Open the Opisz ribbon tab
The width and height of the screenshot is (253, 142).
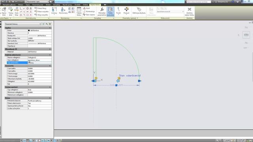pyautogui.click(x=28, y=5)
